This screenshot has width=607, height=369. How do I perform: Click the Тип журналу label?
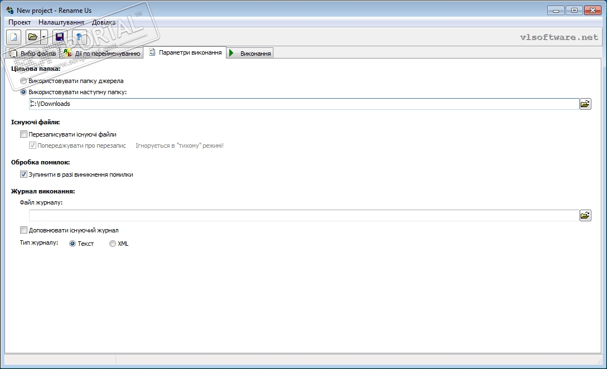pos(39,243)
